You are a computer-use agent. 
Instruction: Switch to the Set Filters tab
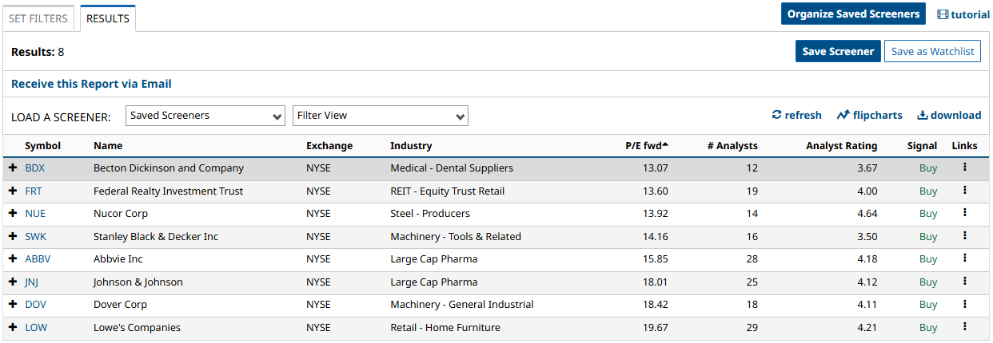tap(38, 18)
